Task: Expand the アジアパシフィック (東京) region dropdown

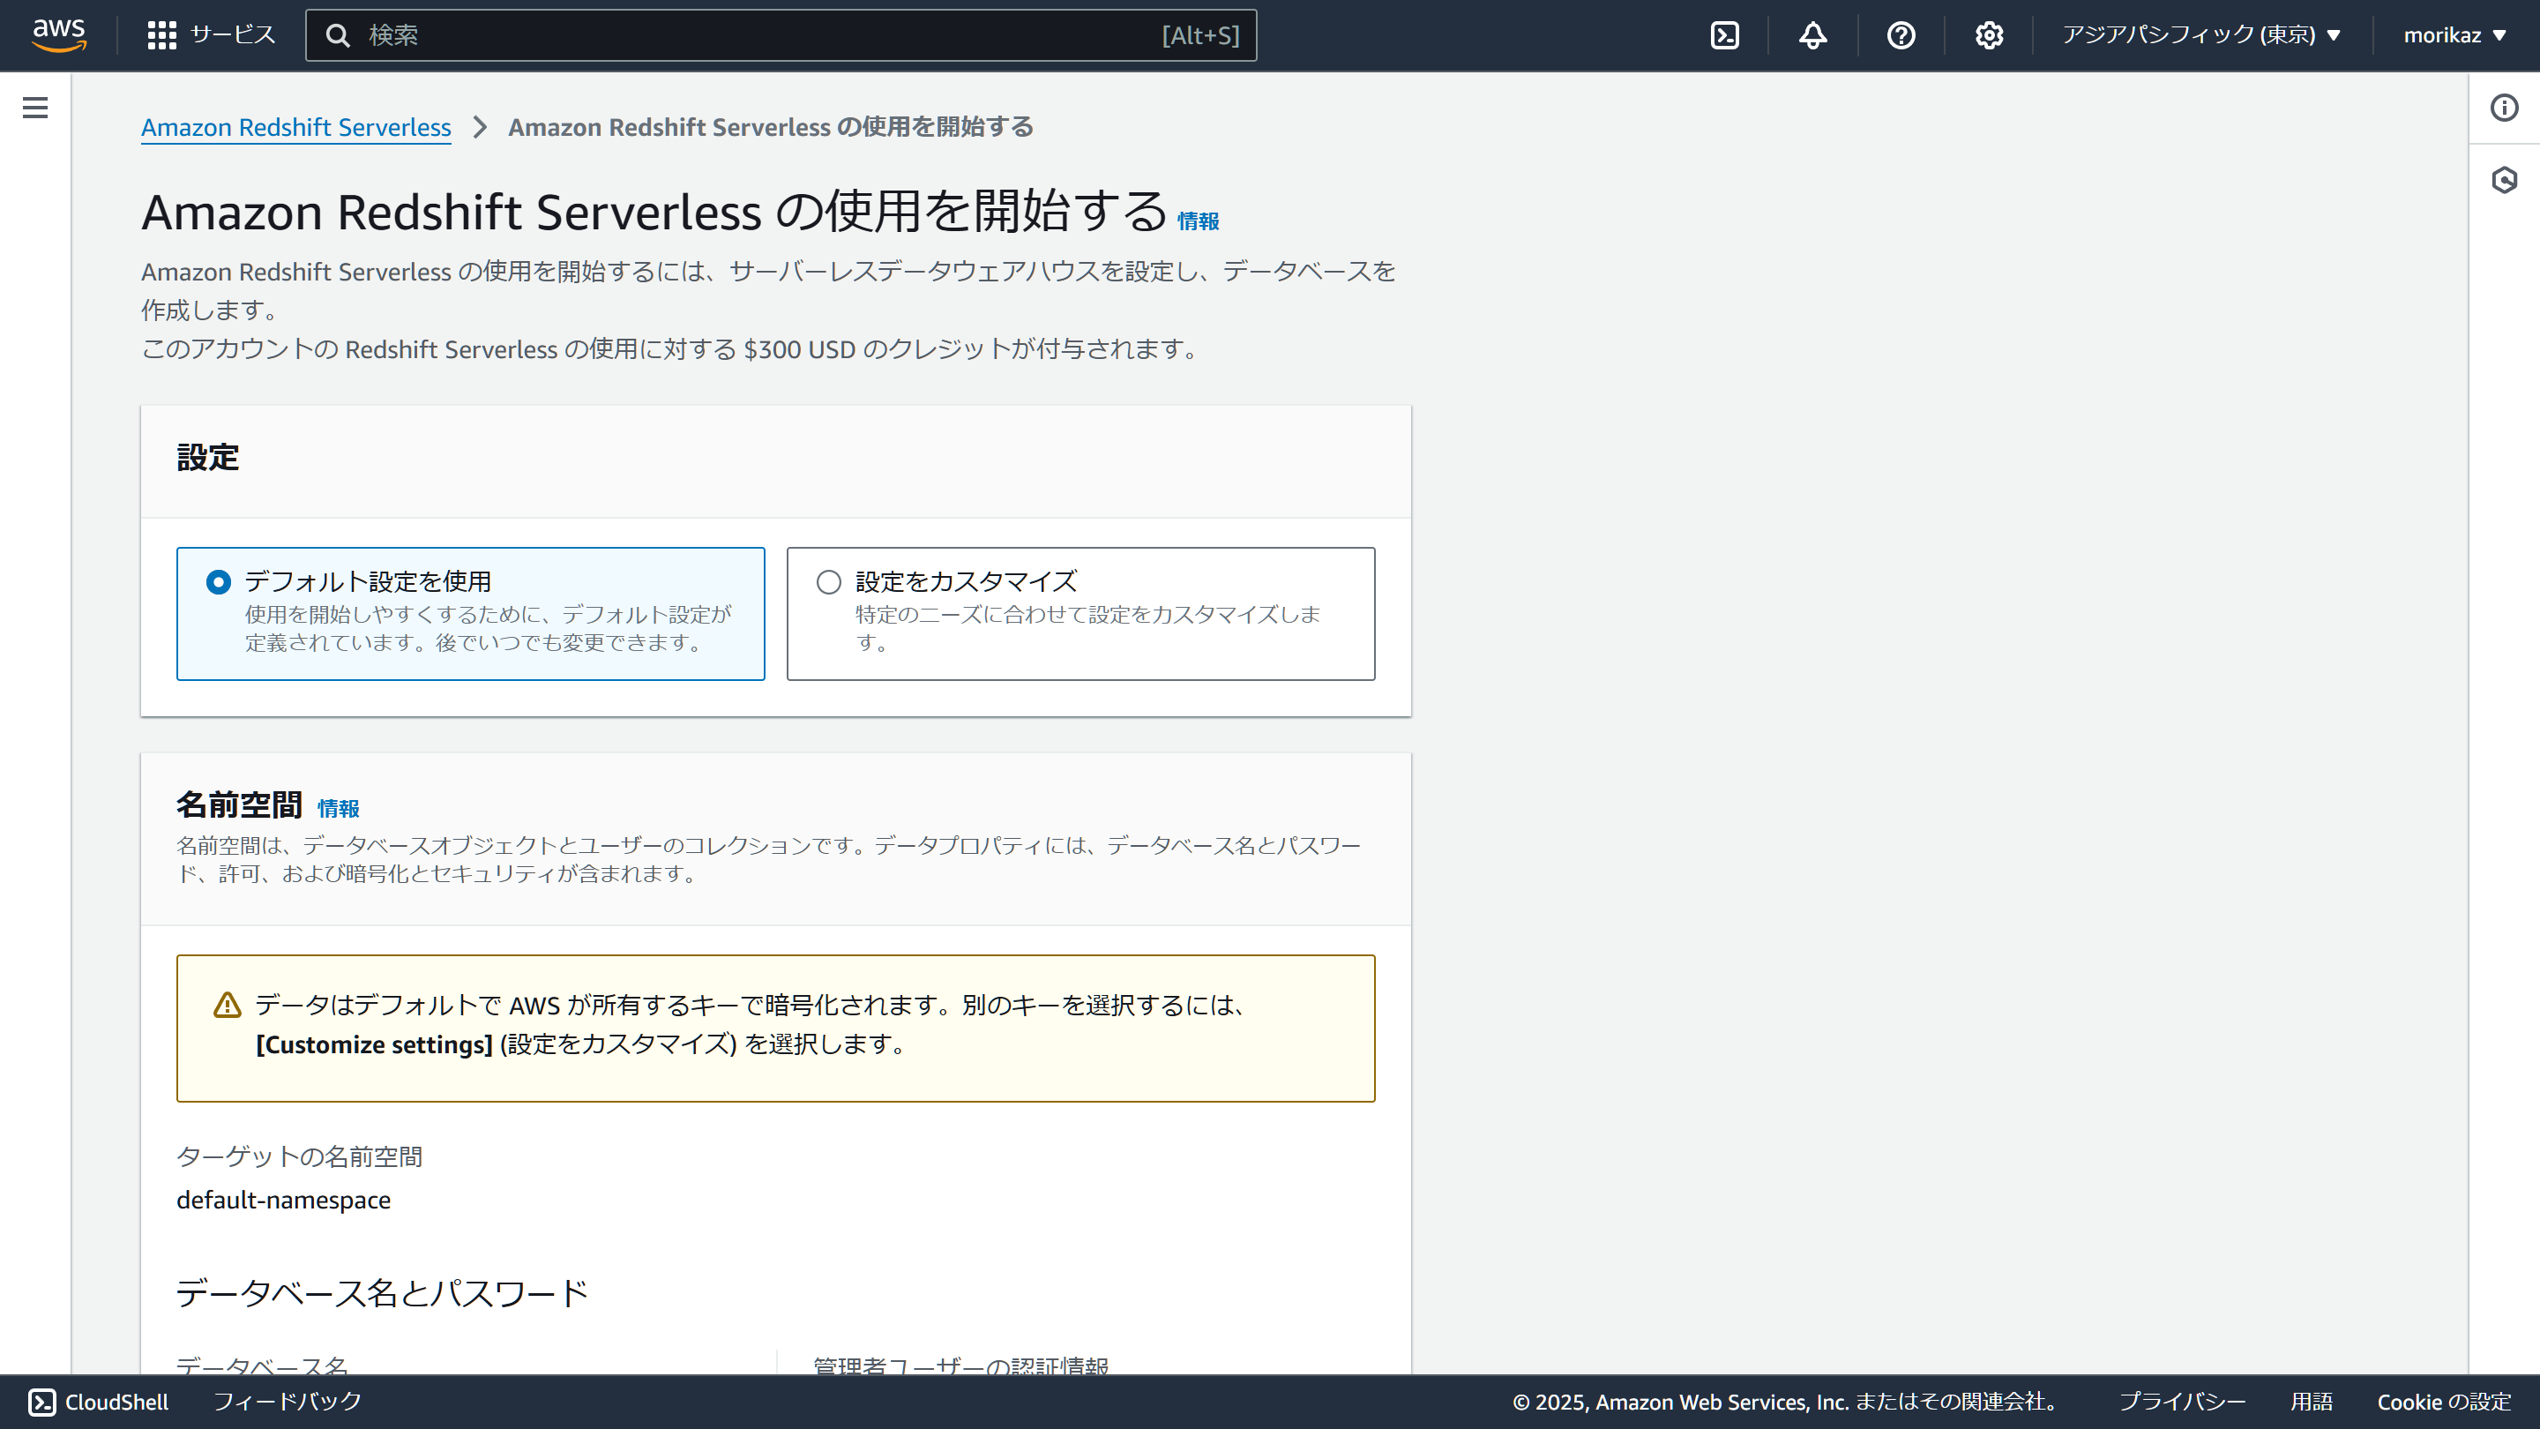Action: point(2200,35)
